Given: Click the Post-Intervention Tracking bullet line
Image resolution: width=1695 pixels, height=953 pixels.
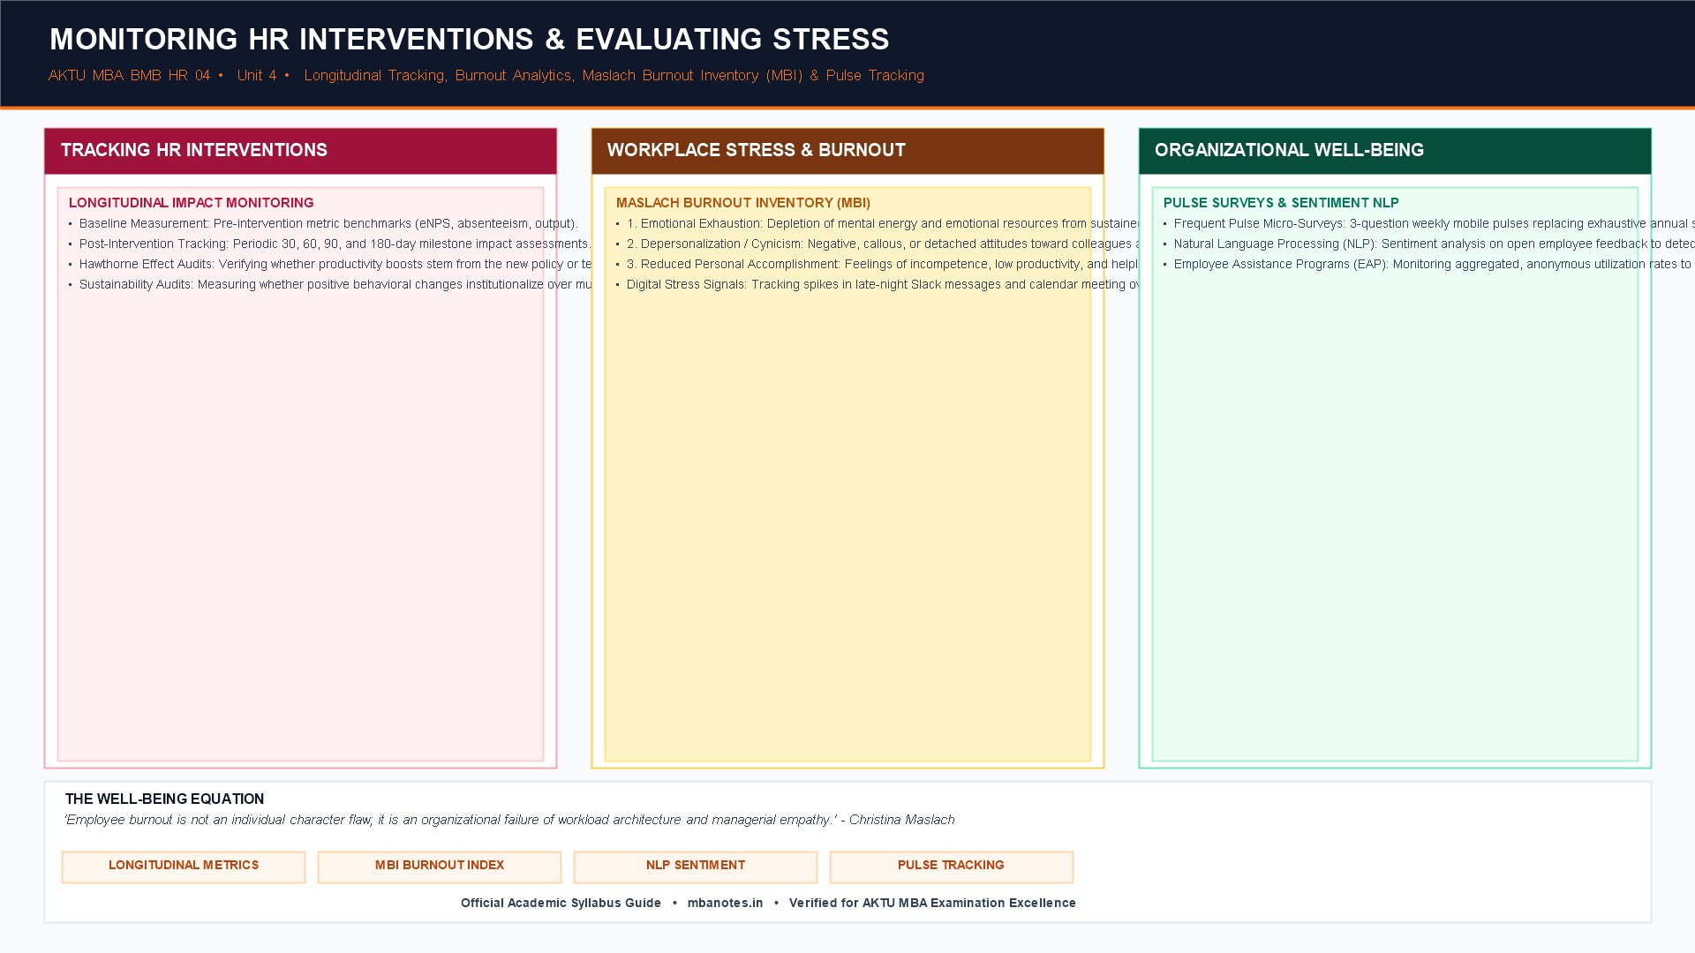Looking at the screenshot, I should tap(330, 244).
